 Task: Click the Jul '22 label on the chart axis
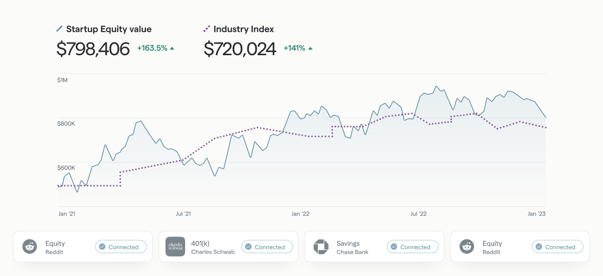coord(418,214)
